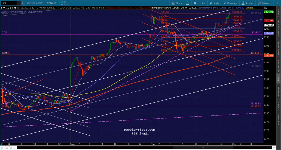Click the SPX 10 d 5m chart title
The image size is (281, 150).
point(8,8)
